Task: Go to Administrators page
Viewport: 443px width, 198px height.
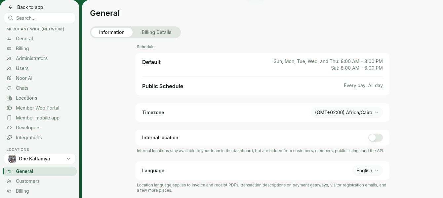Action: 40,58
